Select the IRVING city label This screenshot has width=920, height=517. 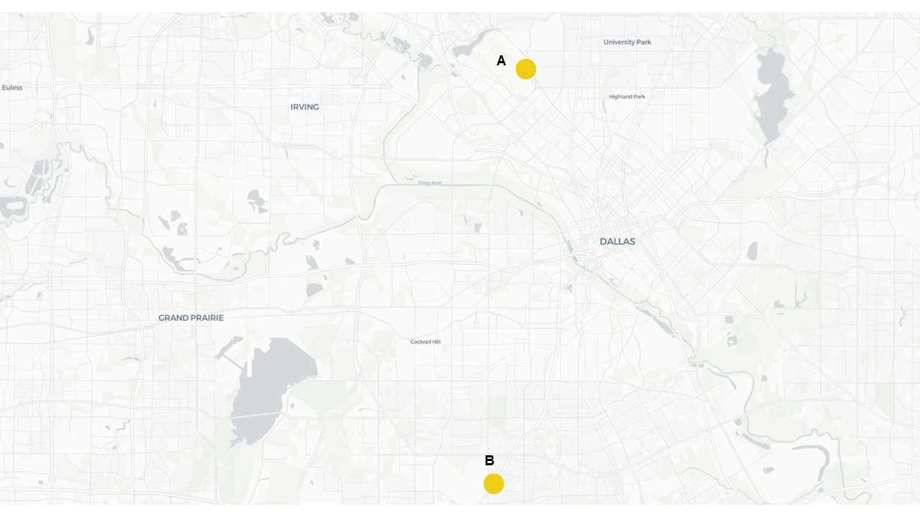pos(305,107)
